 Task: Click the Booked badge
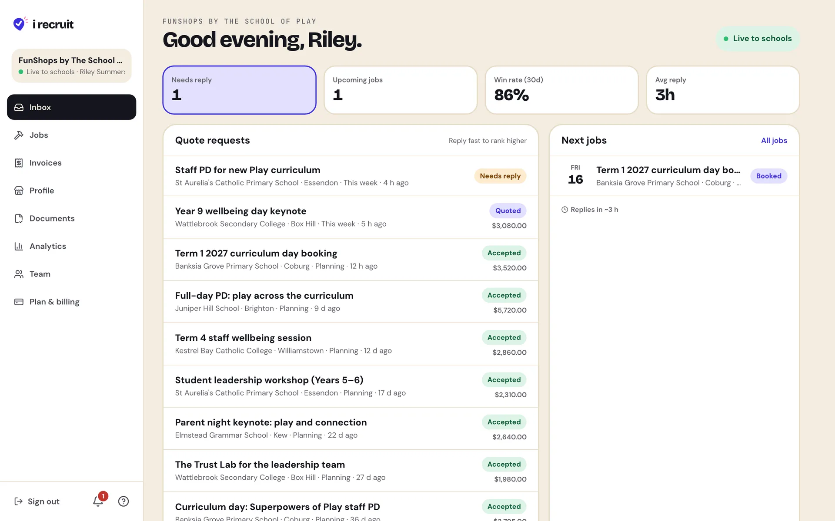(768, 176)
